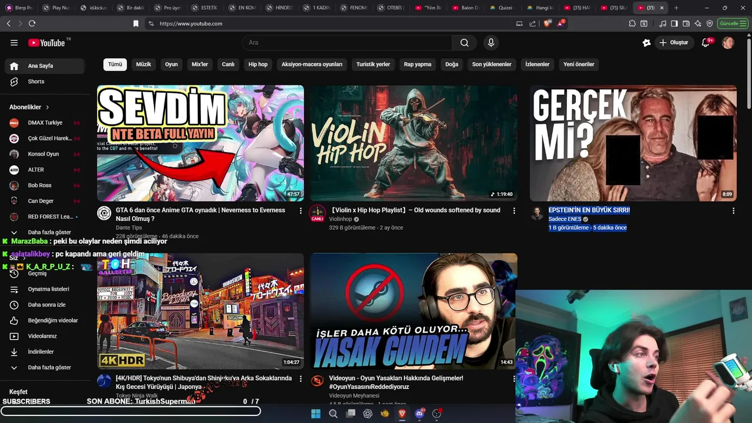Expand subscriptions with Daha fazla göster
Image resolution: width=752 pixels, height=423 pixels.
(45, 232)
